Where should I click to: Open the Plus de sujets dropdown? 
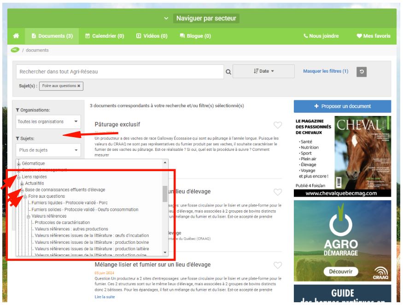tap(48, 150)
